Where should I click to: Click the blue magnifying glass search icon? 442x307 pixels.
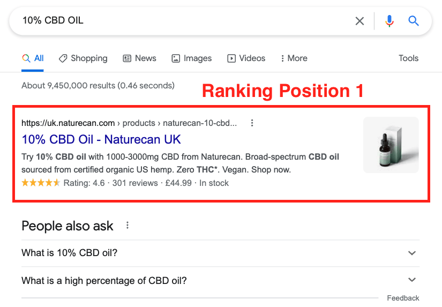(414, 21)
